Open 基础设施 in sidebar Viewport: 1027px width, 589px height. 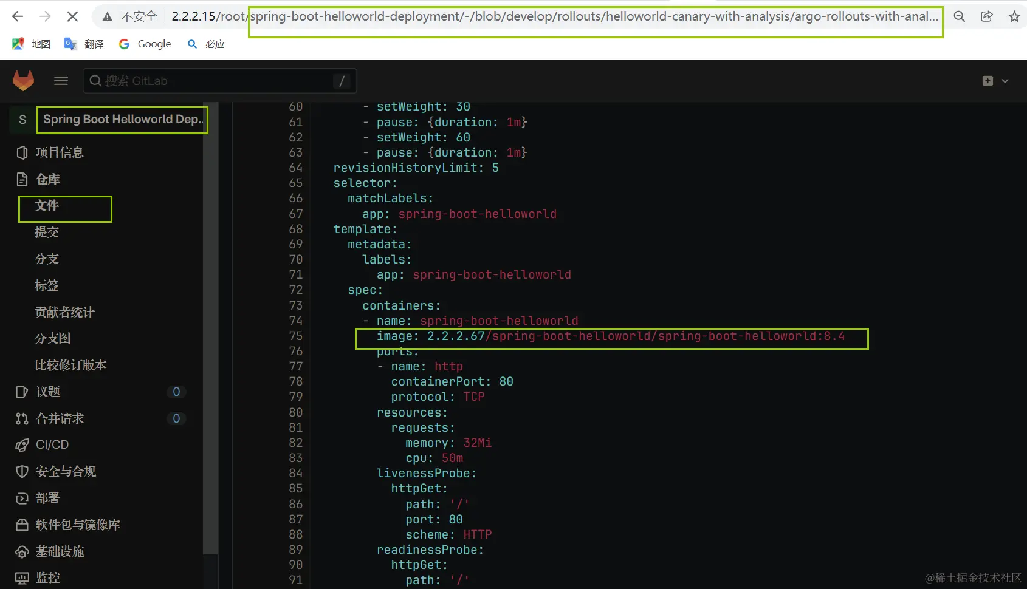pos(60,551)
